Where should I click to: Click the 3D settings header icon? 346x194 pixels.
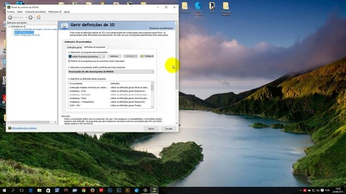click(65, 26)
